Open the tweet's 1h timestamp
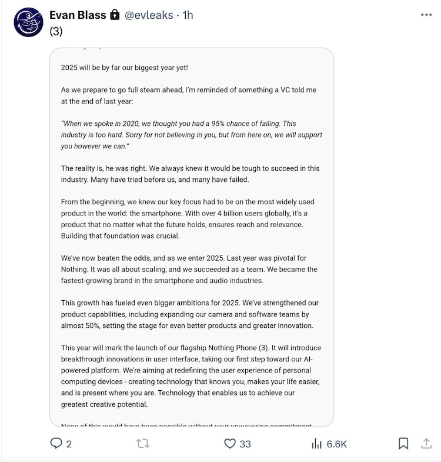Image resolution: width=441 pixels, height=462 pixels. pos(188,15)
